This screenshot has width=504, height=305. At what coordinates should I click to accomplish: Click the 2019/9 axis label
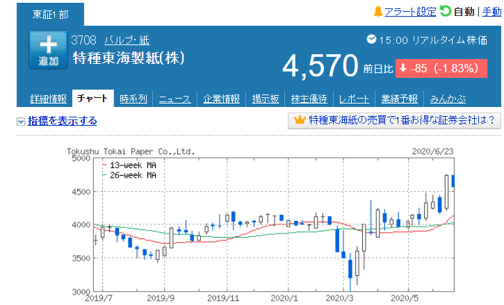[x=161, y=298]
